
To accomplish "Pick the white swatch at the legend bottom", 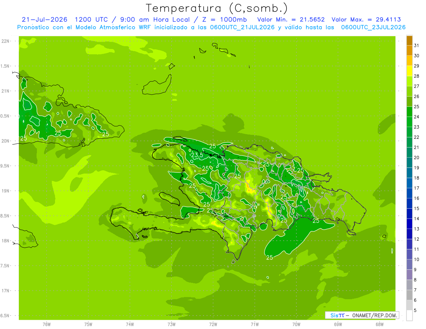I will click(409, 316).
